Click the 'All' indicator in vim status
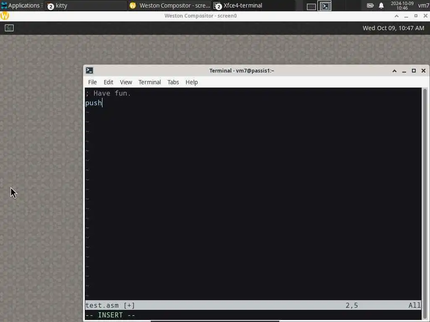430x322 pixels. click(x=414, y=305)
